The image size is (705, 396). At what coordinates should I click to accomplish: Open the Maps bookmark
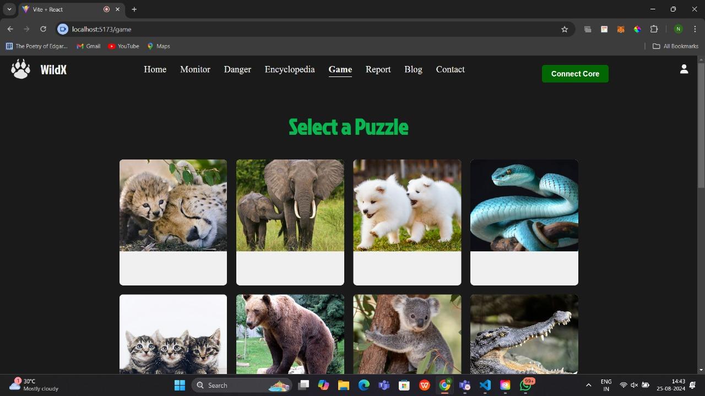tap(159, 46)
